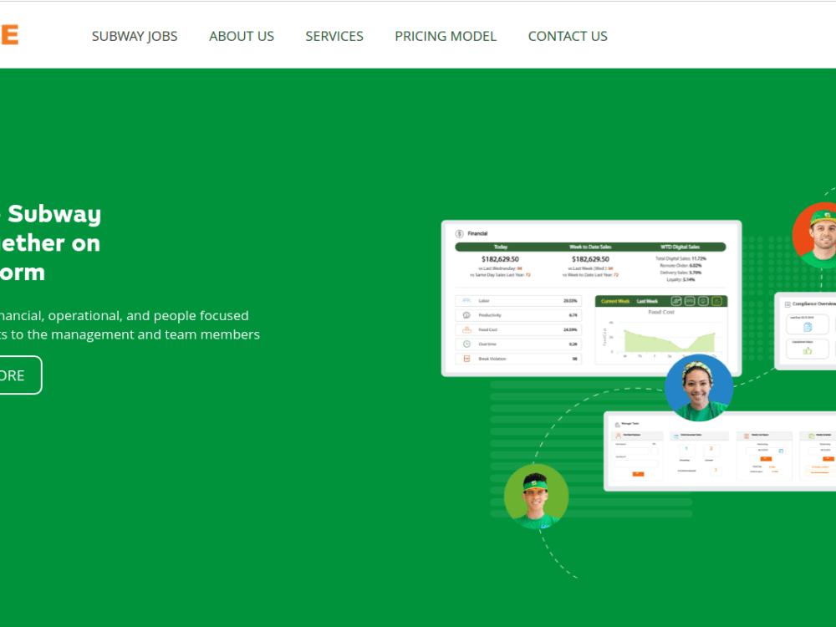836x627 pixels.
Task: Click the Compliance Overview title
Action: (x=814, y=304)
